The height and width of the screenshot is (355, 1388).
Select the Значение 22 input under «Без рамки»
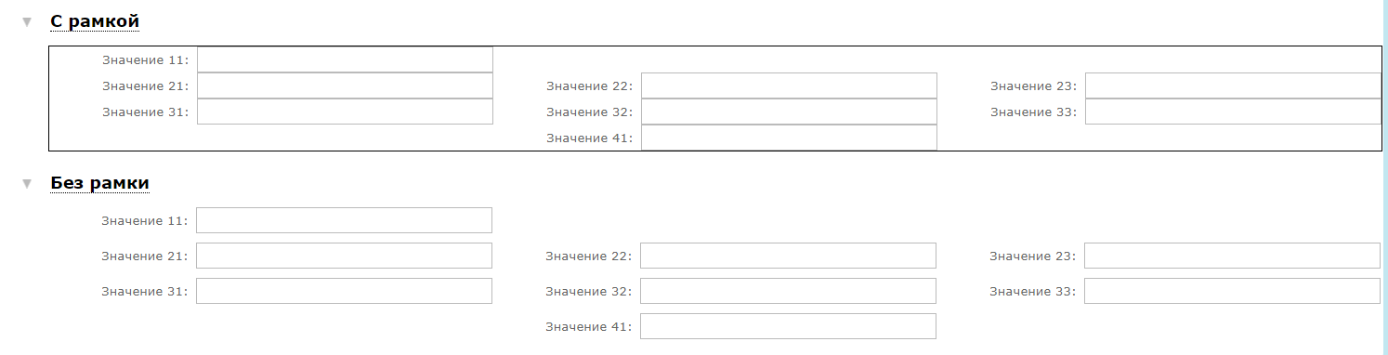(788, 256)
